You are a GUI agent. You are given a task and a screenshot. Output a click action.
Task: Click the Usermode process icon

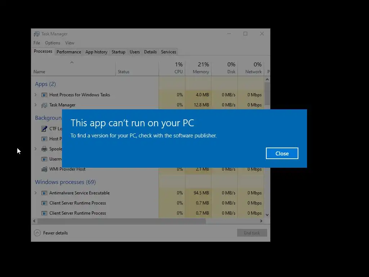[x=44, y=159]
